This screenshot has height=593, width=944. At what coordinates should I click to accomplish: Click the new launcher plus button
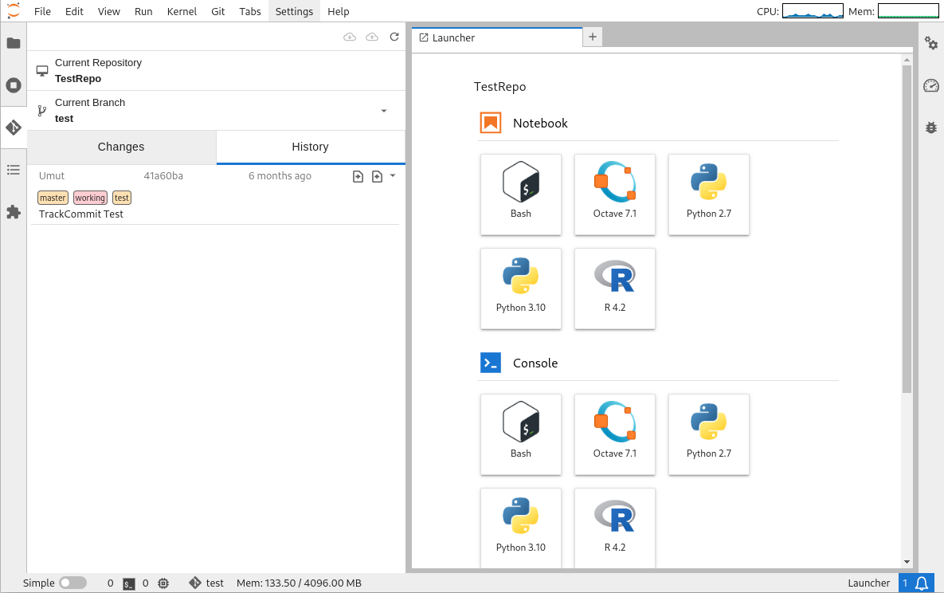click(593, 37)
